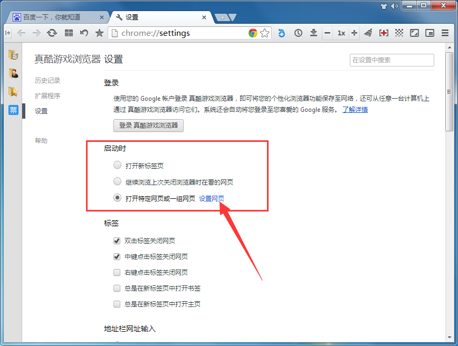The width and height of the screenshot is (458, 346).
Task: Uncheck 双击标签关闭网页
Action: (x=117, y=241)
